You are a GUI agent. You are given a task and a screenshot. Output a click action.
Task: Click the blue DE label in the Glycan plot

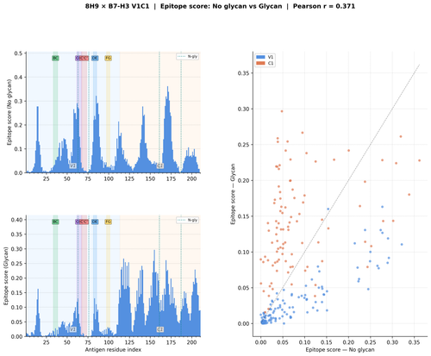point(95,222)
